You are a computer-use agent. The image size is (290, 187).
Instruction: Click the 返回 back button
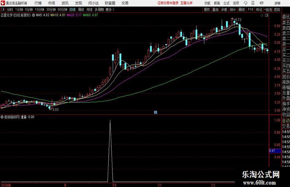tap(277, 10)
